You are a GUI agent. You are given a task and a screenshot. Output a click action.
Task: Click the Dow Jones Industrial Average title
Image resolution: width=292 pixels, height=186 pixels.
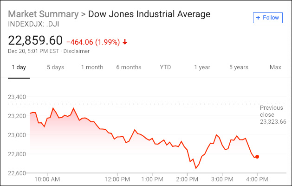pyautogui.click(x=149, y=14)
